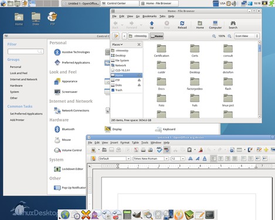Click Up arrow in File Browser toolbar
This screenshot has height=220, width=275.
coord(152,25)
